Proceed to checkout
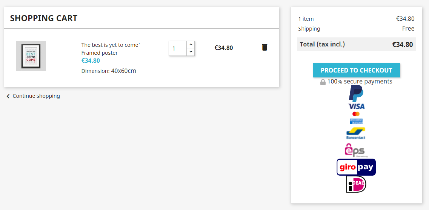This screenshot has height=210, width=429. (x=356, y=70)
